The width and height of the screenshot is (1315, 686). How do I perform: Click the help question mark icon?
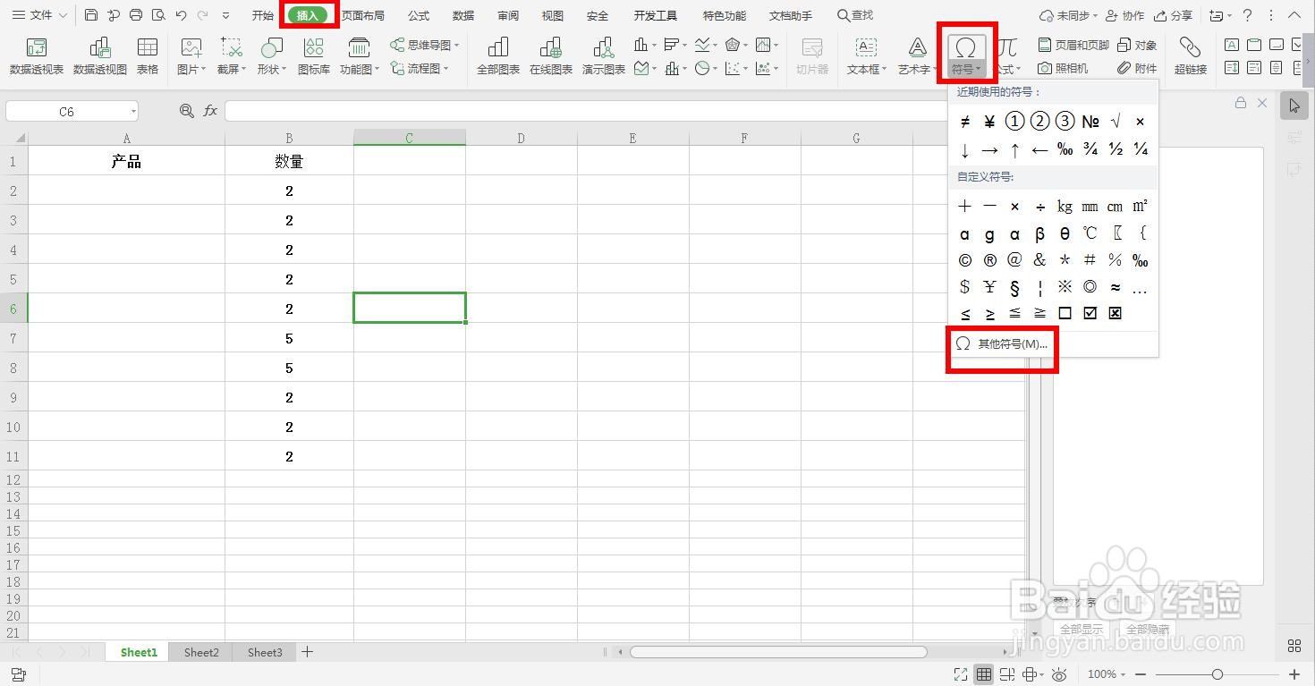click(1247, 15)
